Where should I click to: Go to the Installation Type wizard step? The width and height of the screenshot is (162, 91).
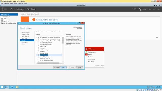tap(25, 34)
